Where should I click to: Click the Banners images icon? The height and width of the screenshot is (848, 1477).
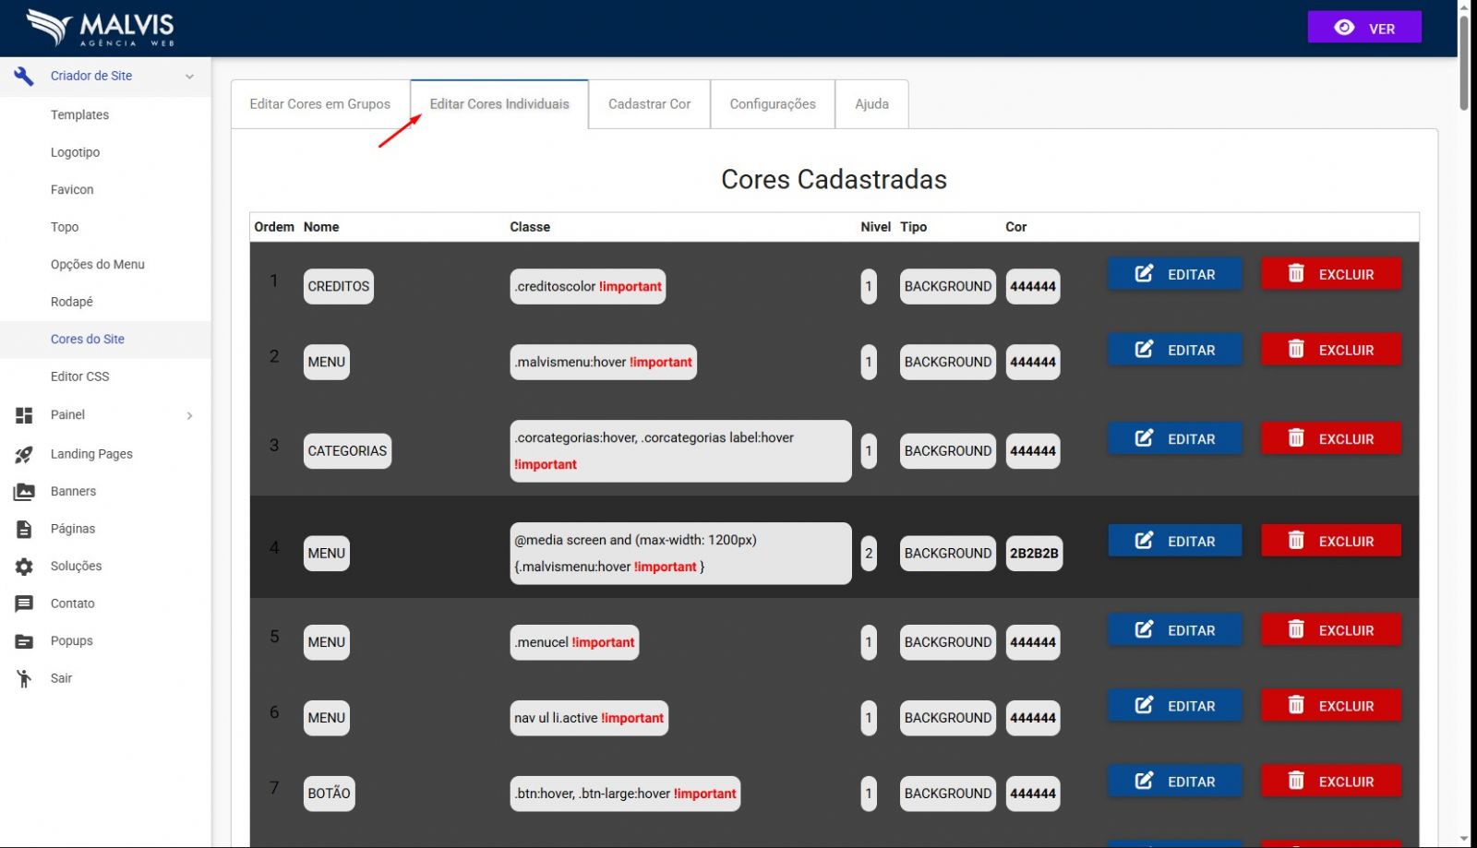(24, 492)
